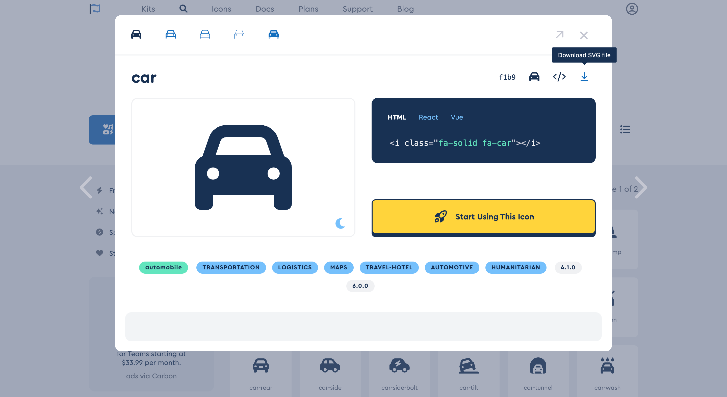Go to next icon with right chevron
This screenshot has width=727, height=397.
click(x=641, y=187)
